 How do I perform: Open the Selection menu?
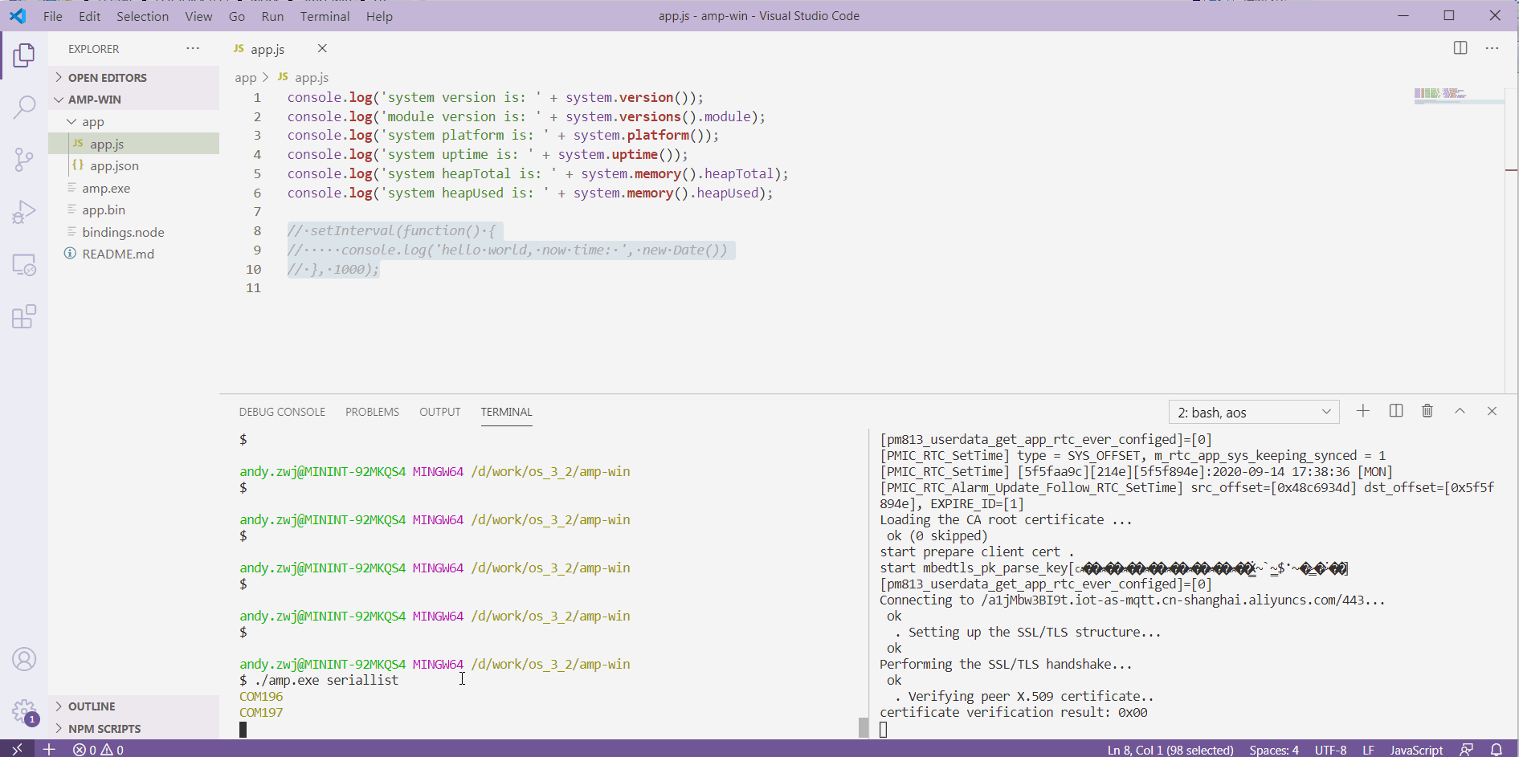(x=142, y=16)
